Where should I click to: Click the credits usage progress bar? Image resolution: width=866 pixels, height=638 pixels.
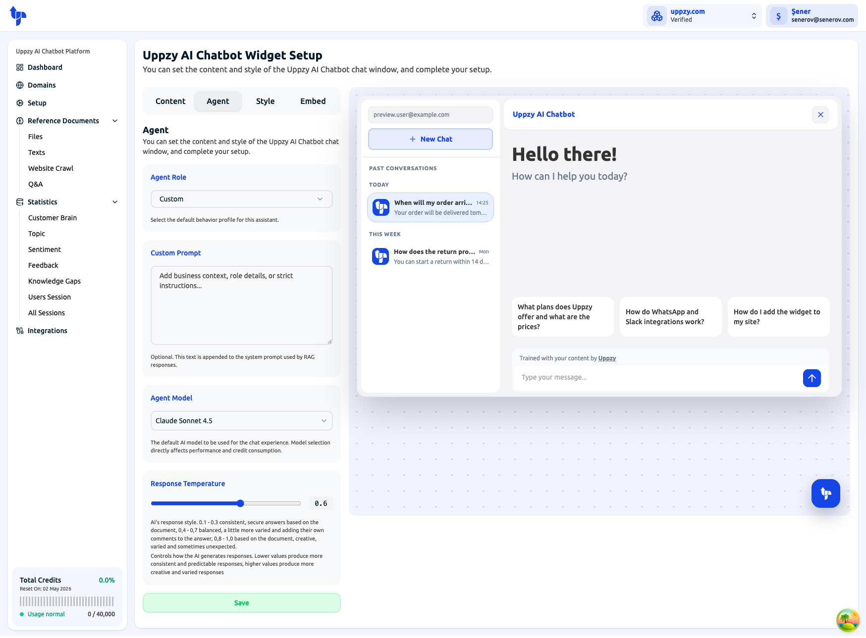(x=67, y=601)
